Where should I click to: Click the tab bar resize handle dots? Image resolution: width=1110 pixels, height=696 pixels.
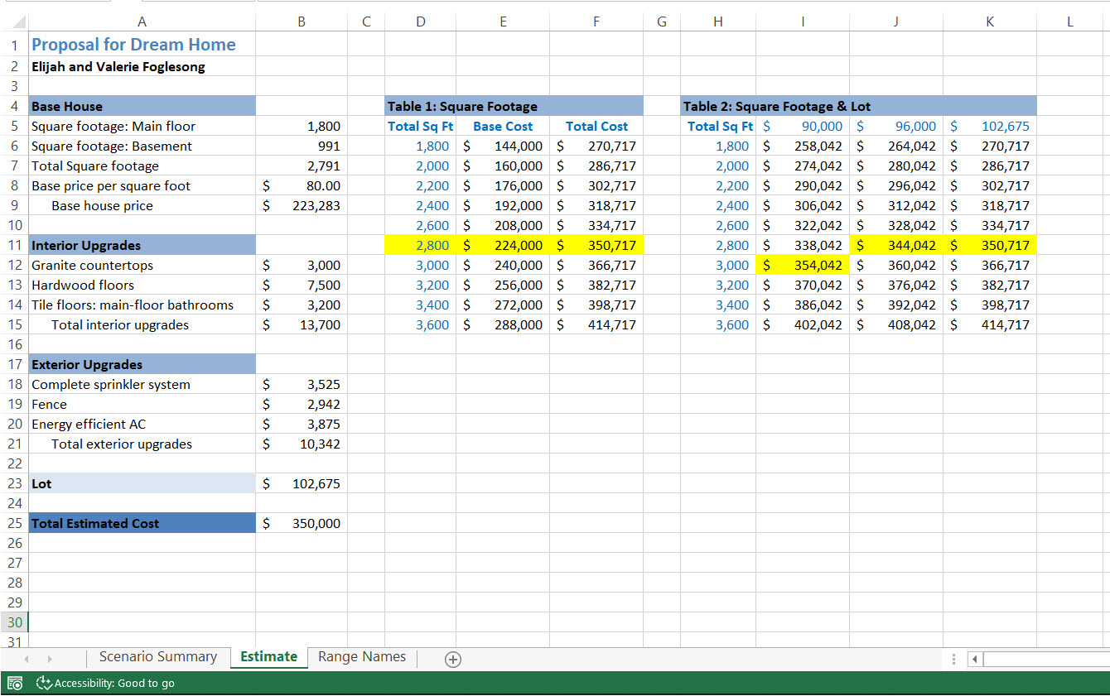click(954, 659)
